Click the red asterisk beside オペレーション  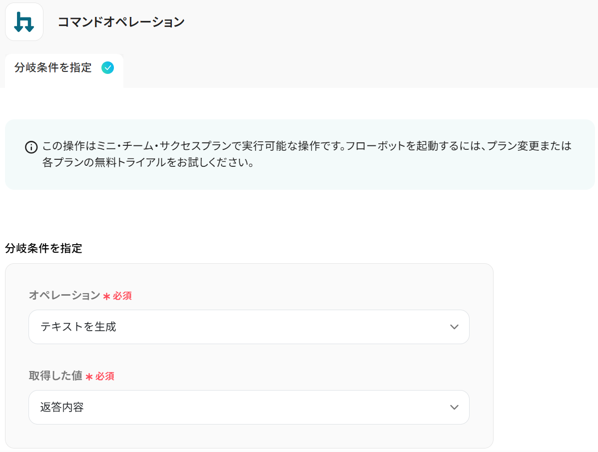pos(106,296)
